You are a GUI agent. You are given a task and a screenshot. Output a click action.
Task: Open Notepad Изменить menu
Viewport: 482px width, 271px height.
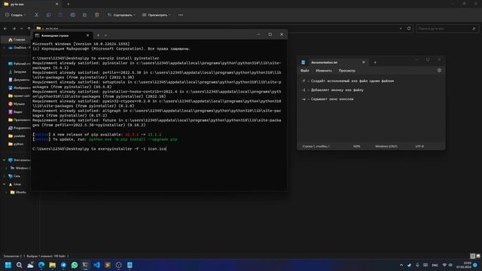tap(324, 71)
